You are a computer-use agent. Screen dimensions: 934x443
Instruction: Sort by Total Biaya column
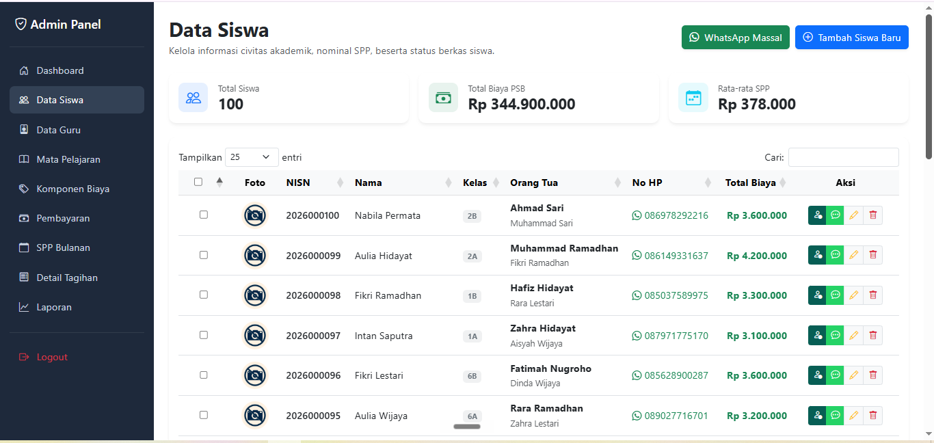[755, 183]
